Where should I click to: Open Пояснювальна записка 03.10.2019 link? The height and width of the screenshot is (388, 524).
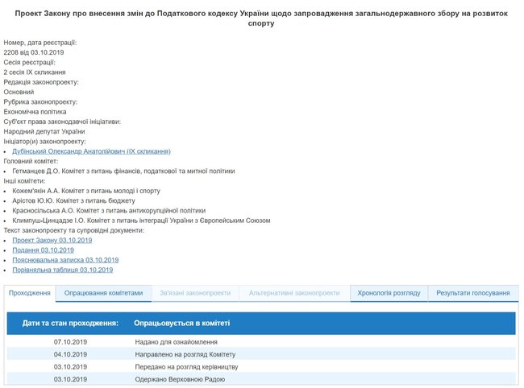(x=65, y=260)
